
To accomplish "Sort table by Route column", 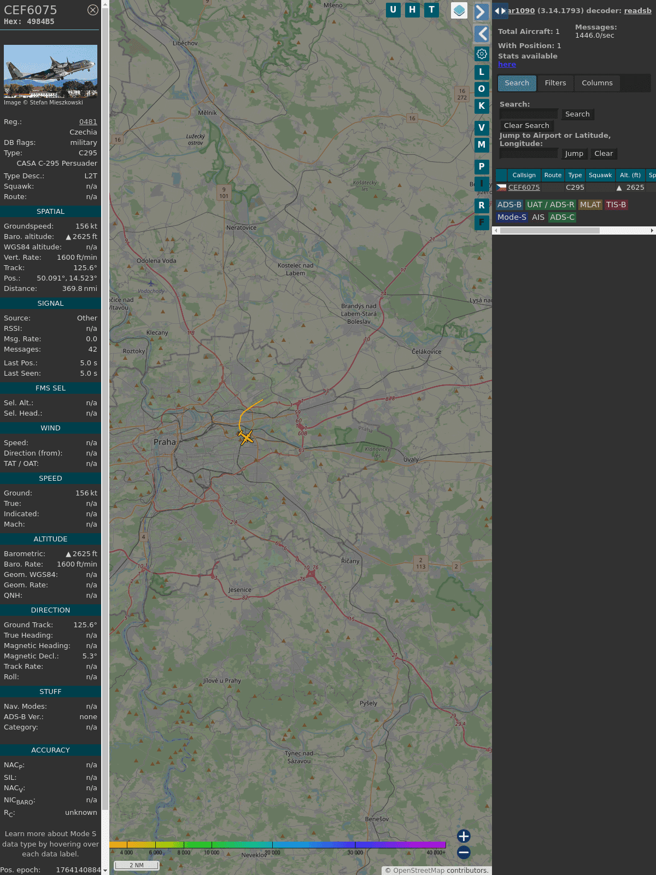I will click(x=553, y=175).
